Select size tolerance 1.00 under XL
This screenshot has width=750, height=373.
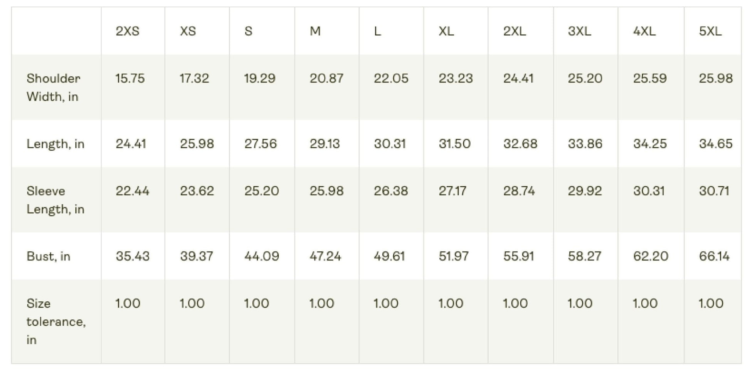point(451,304)
